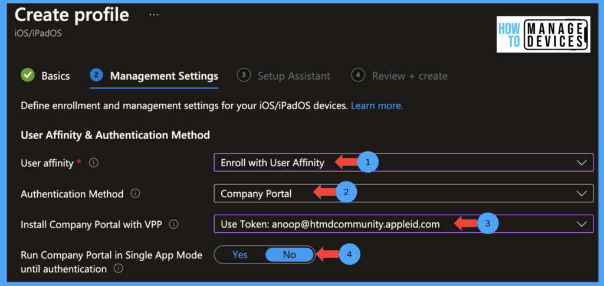Expand chevron on the Enroll with User Affinity box
This screenshot has width=604, height=286.
click(582, 163)
